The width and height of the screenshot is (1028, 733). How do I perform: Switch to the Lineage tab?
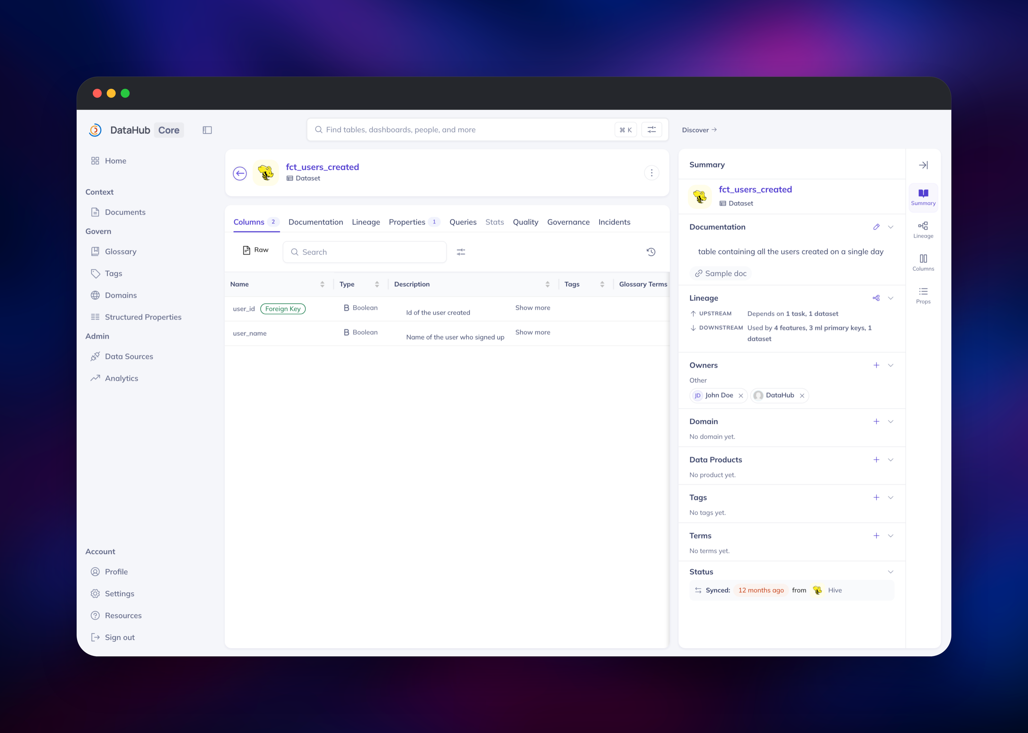click(x=366, y=222)
